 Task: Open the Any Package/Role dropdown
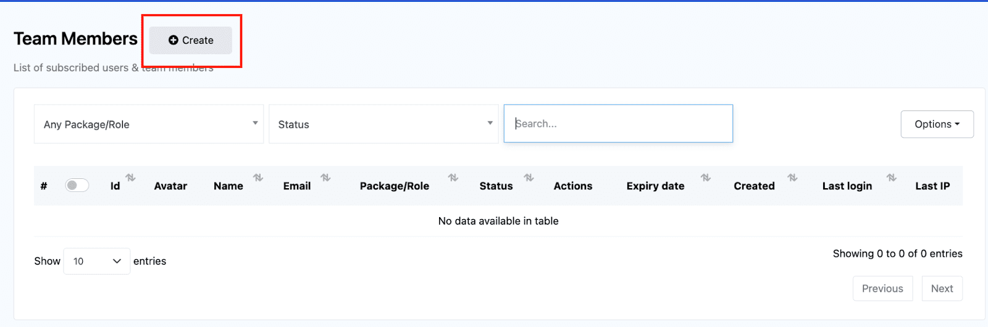click(149, 124)
